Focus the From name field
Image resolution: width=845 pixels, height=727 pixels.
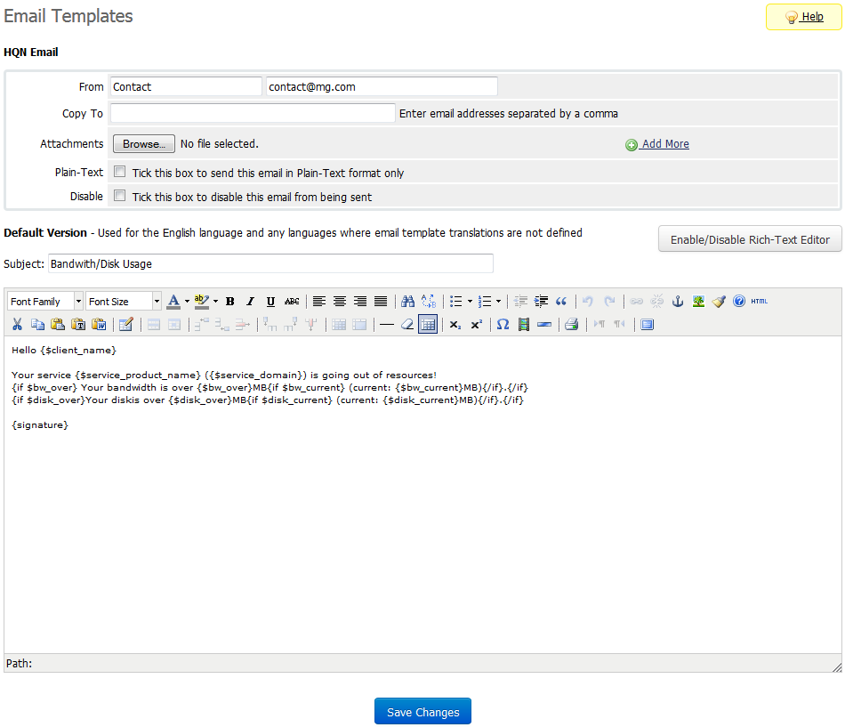[x=187, y=87]
